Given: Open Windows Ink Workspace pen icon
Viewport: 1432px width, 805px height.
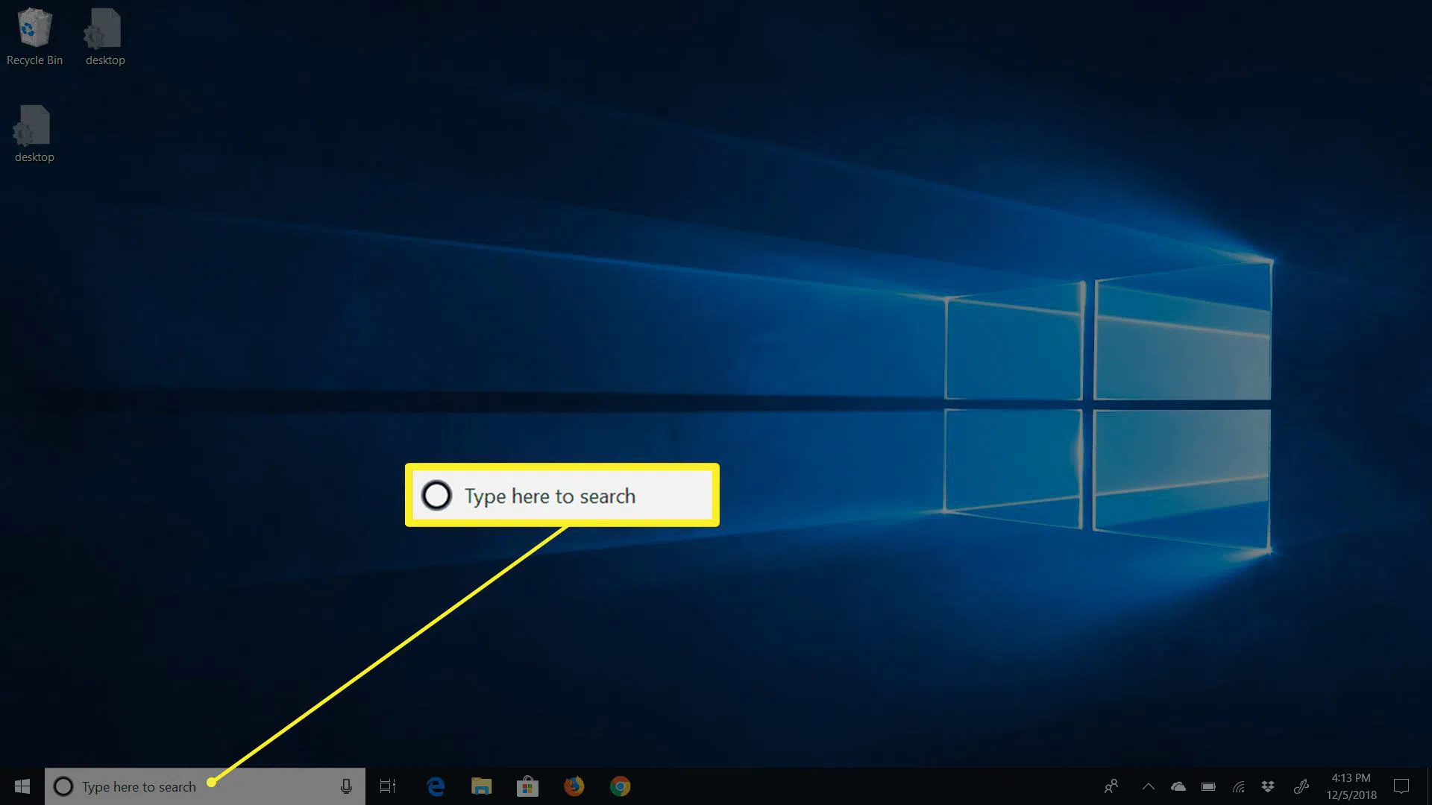Looking at the screenshot, I should tap(1301, 786).
